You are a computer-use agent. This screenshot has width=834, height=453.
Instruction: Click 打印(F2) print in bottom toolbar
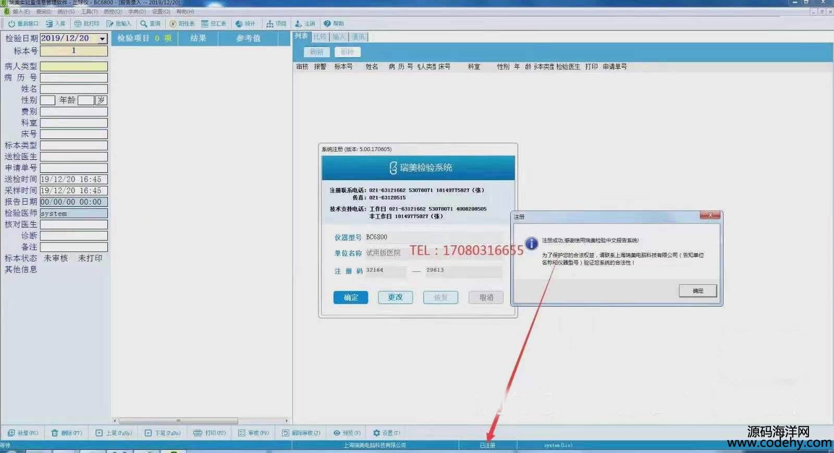point(210,433)
